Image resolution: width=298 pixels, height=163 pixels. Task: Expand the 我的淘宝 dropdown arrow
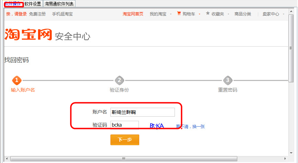pyautogui.click(x=171, y=14)
